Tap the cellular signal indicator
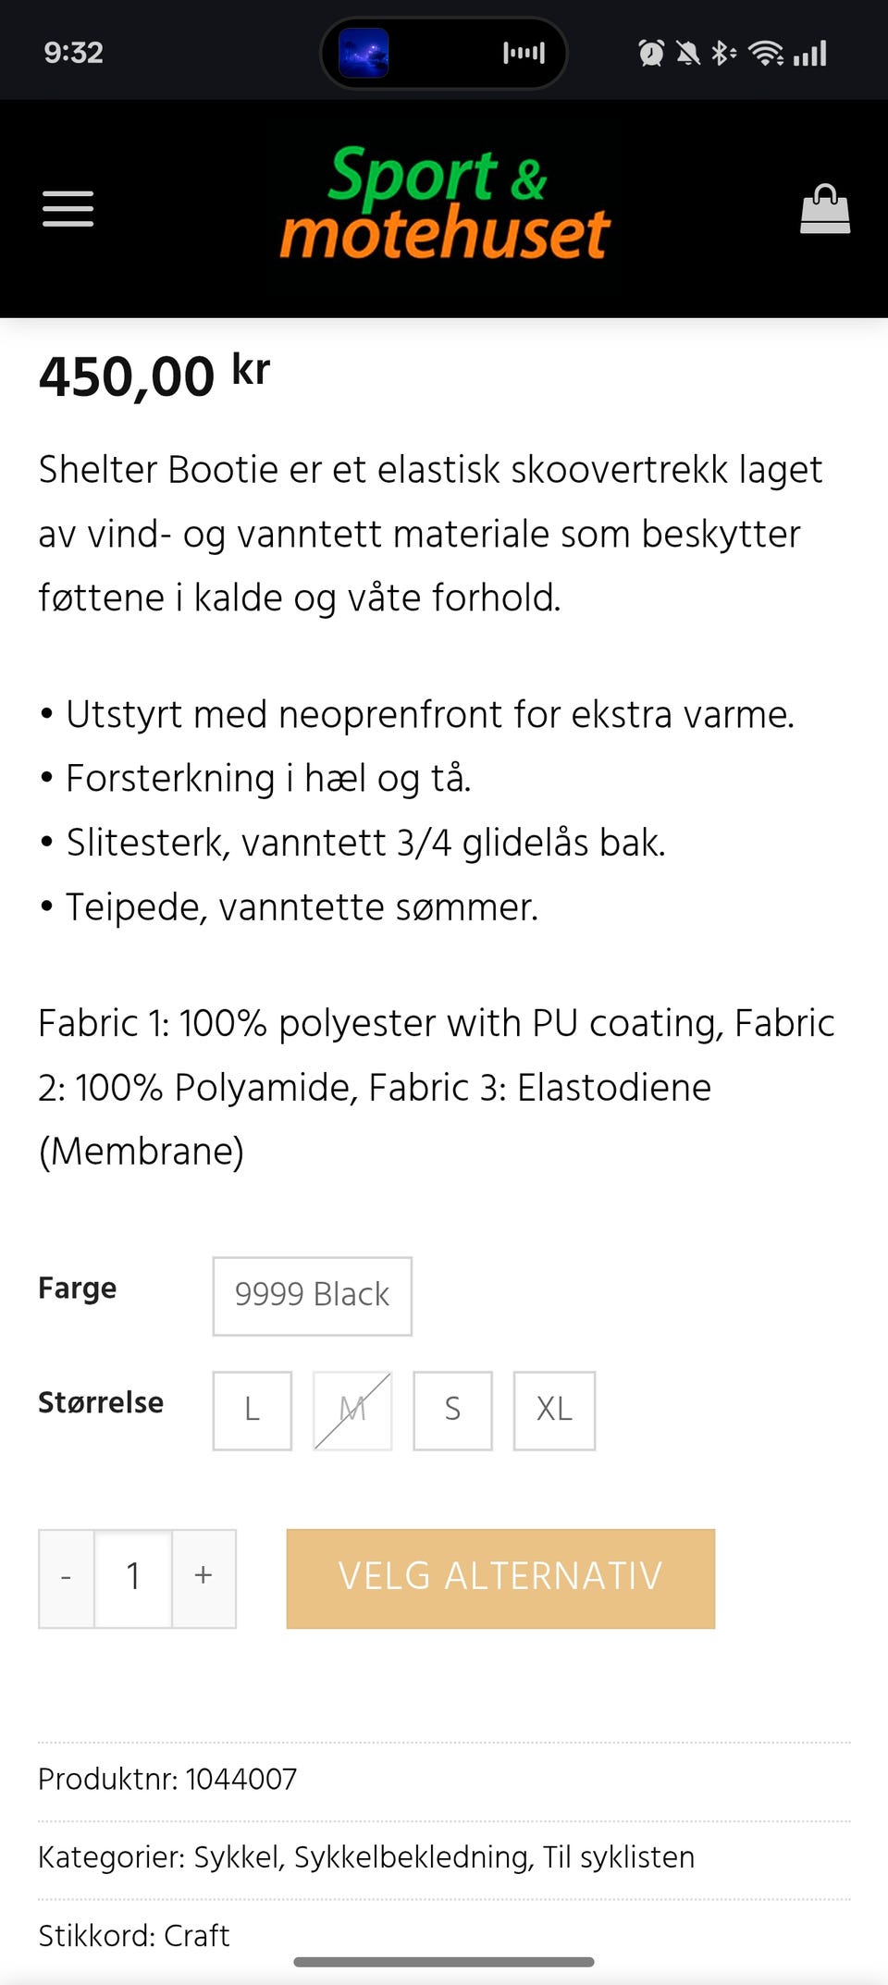 click(808, 53)
